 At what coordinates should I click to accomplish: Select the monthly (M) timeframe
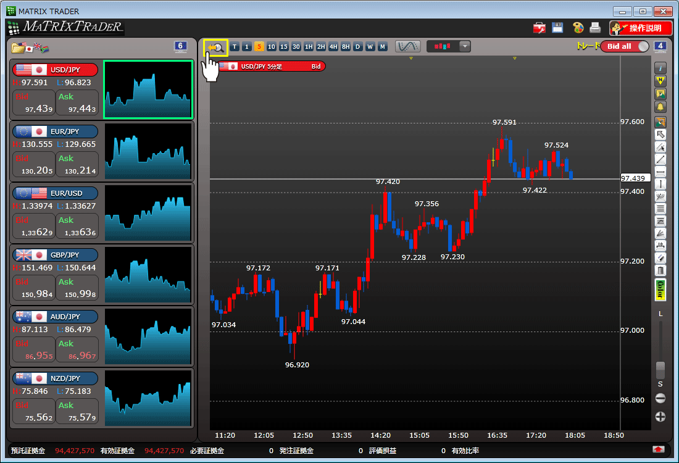[x=382, y=47]
